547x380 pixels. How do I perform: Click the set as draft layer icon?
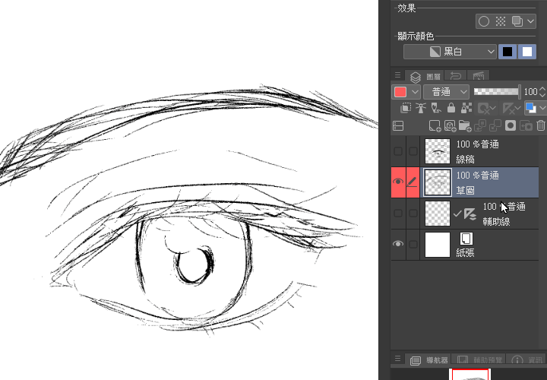click(x=436, y=108)
